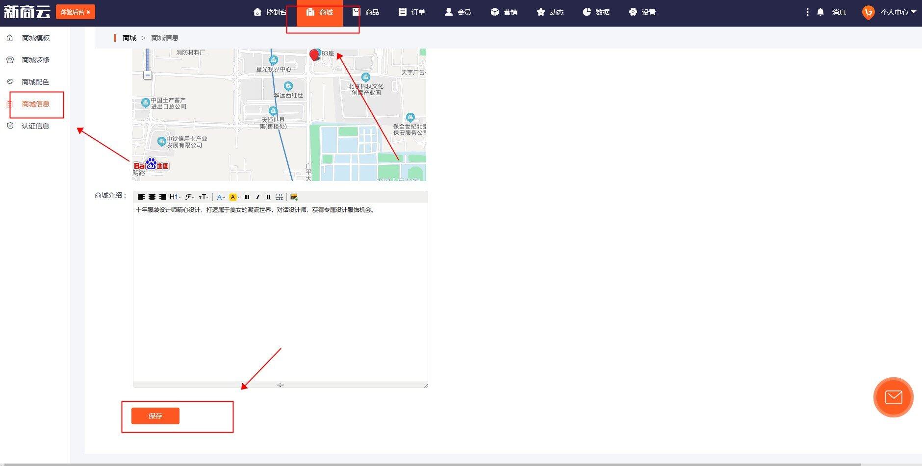Open sidebar item 商城配色
This screenshot has height=466, width=922.
[35, 82]
